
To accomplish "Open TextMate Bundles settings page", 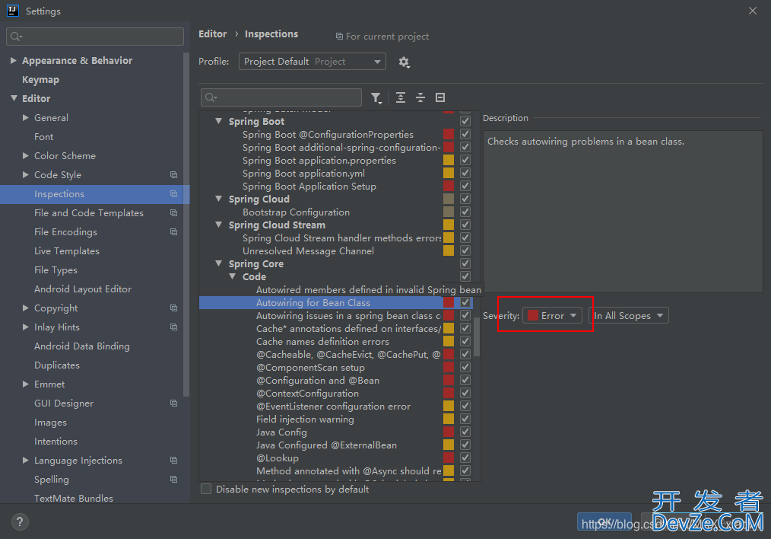I will 74,498.
